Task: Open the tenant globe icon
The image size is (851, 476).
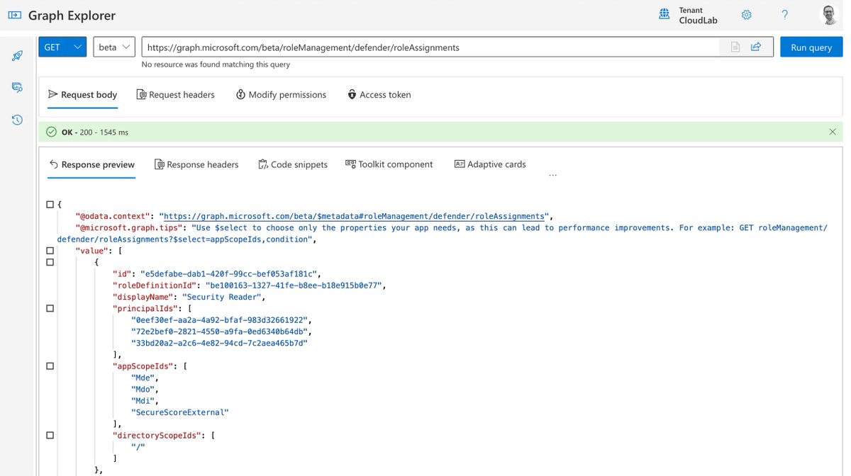Action: [664, 15]
